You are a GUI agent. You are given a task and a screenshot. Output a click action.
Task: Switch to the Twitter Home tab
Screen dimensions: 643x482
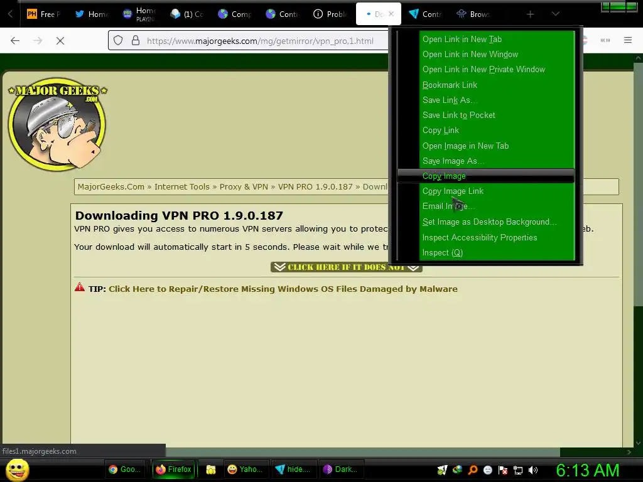(x=92, y=14)
